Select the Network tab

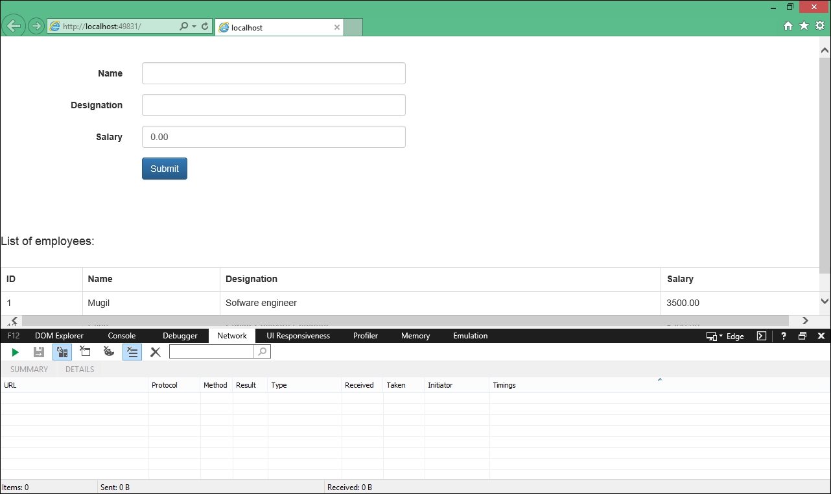(x=232, y=336)
